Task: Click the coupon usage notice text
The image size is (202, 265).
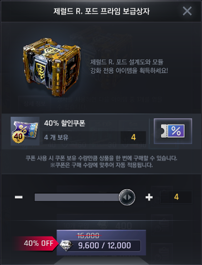Action: [101, 162]
